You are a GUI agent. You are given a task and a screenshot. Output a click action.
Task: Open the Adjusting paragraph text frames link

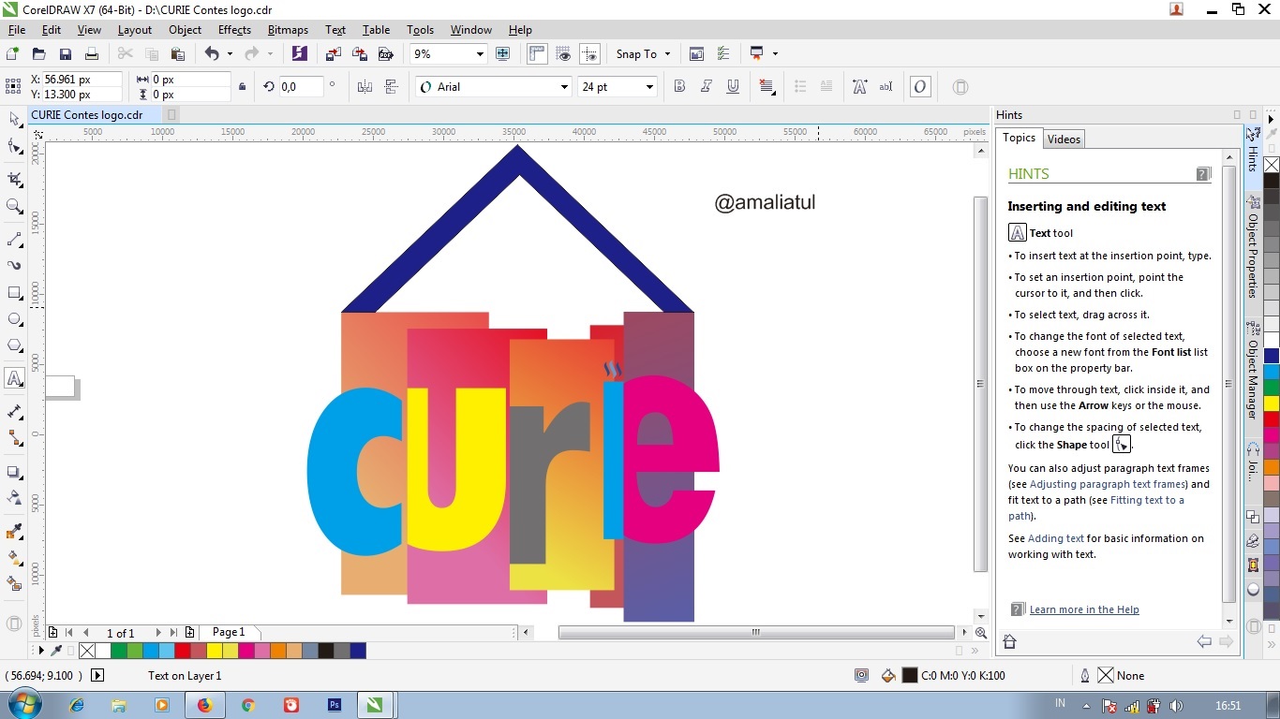coord(1108,484)
